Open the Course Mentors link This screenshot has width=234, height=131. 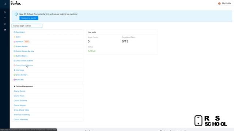point(20,105)
